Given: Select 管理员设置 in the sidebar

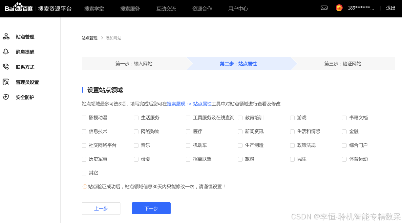Looking at the screenshot, I should click(x=27, y=82).
